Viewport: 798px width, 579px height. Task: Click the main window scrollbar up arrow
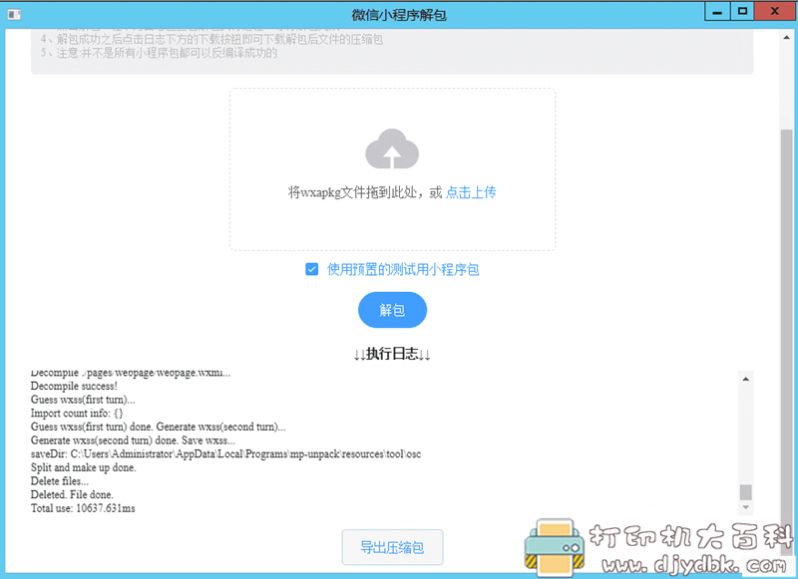point(787,37)
